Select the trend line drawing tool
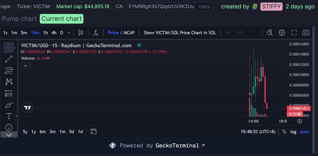The width and height of the screenshot is (318, 156). (9, 59)
